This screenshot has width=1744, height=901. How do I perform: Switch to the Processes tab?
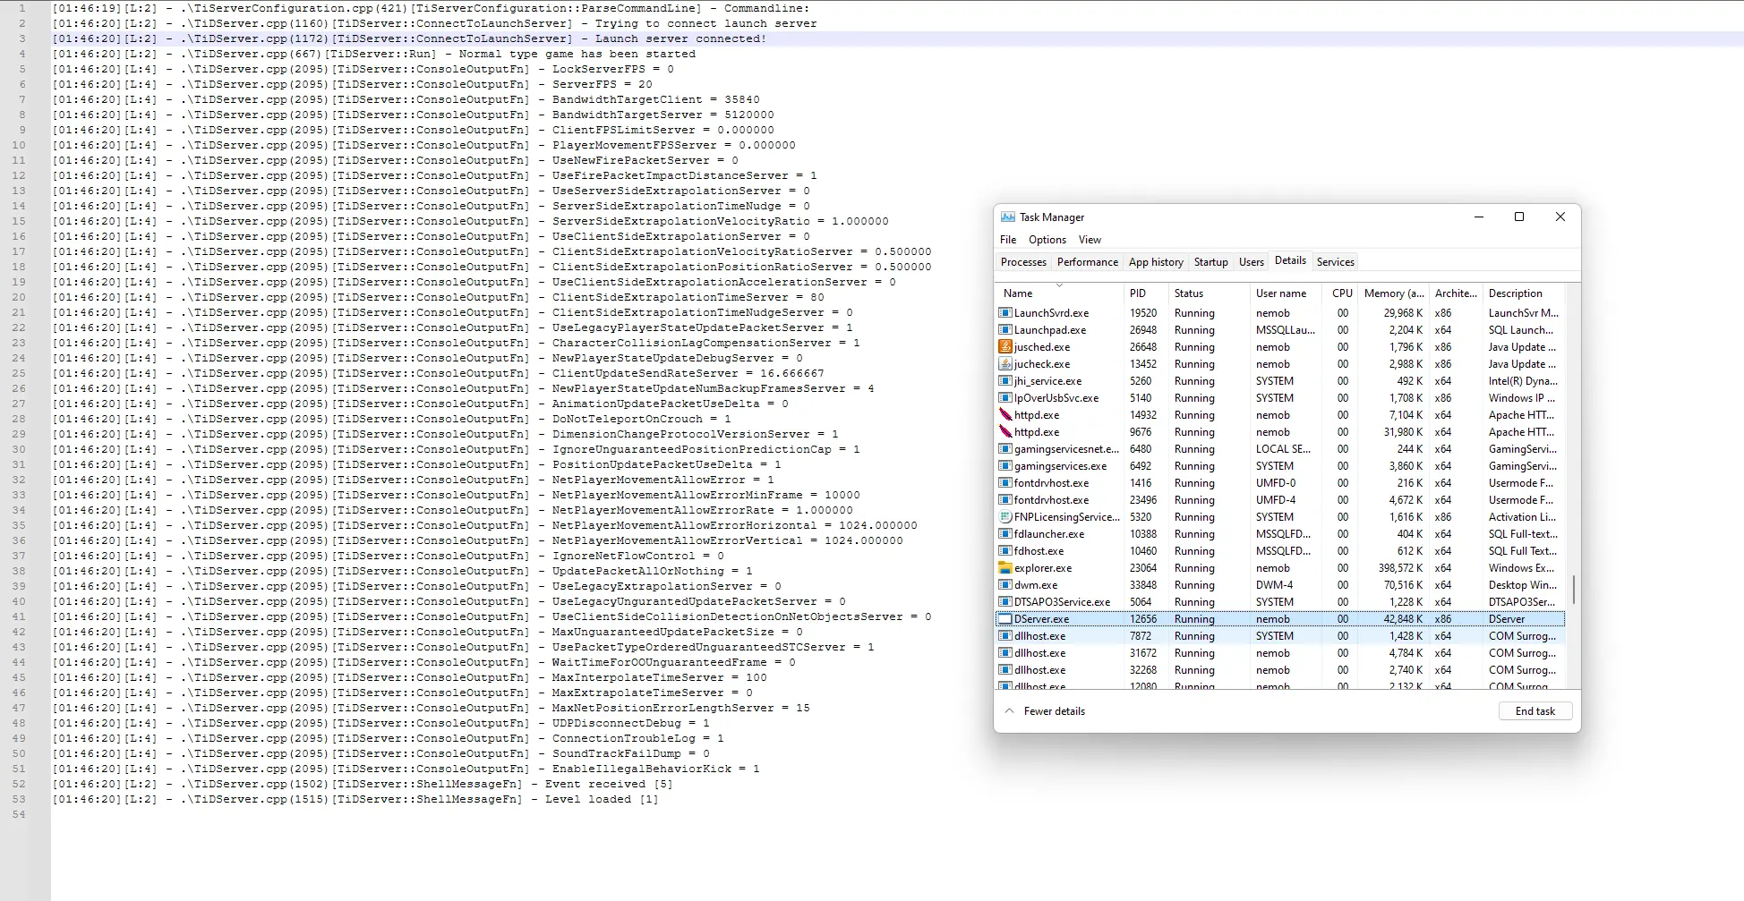[1023, 262]
